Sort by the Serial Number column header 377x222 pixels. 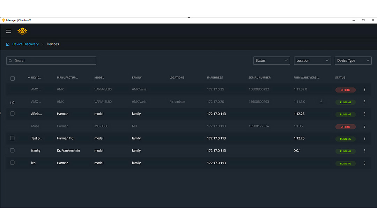[x=259, y=77]
